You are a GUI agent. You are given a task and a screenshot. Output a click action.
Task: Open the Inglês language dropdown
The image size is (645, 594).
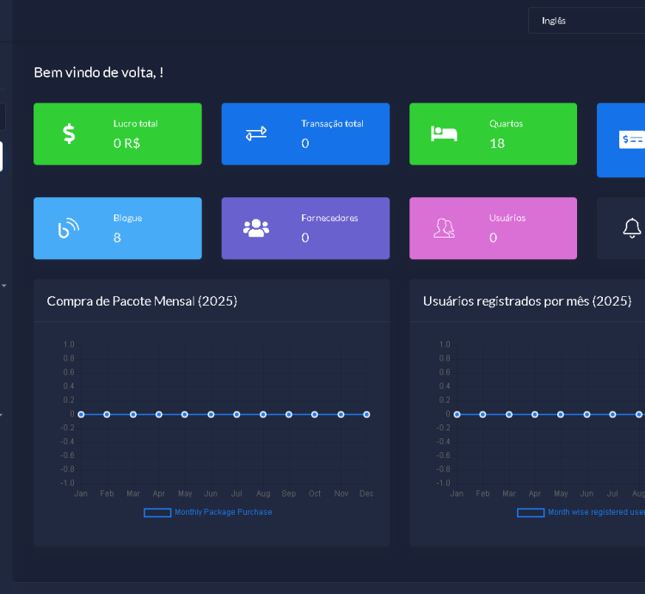point(585,21)
